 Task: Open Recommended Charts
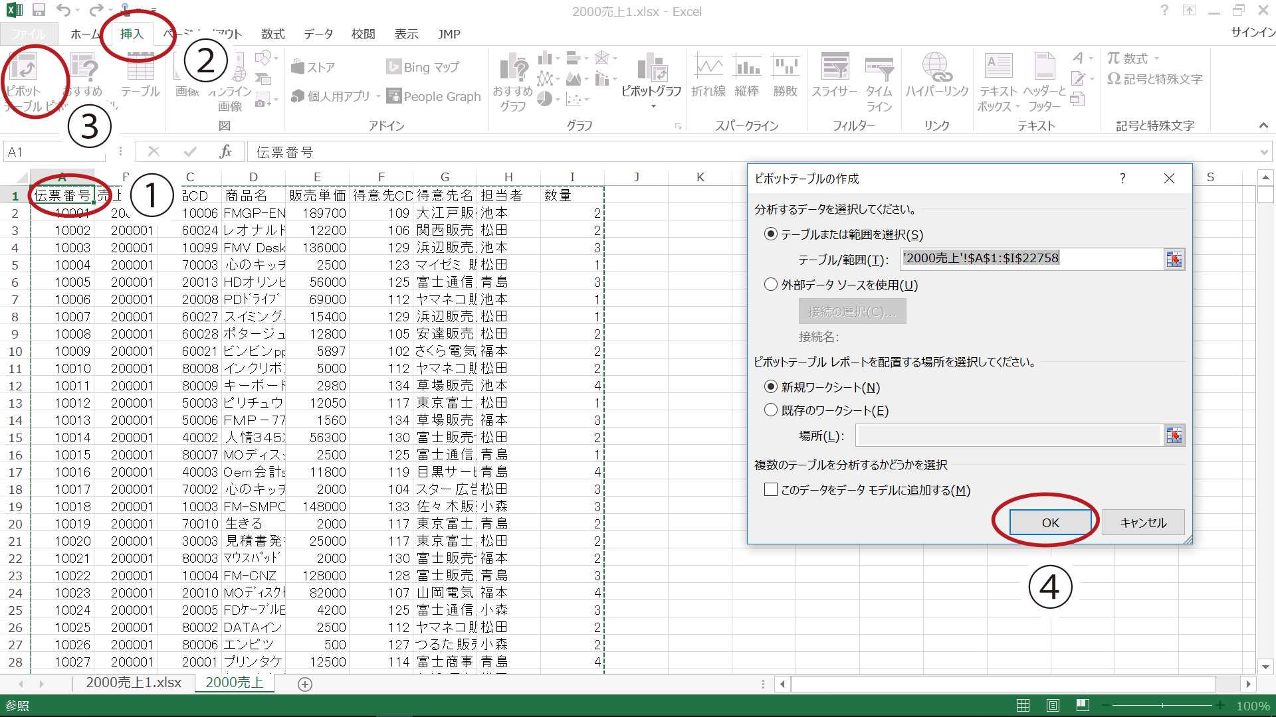click(512, 83)
